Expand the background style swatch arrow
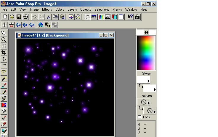 (155, 90)
